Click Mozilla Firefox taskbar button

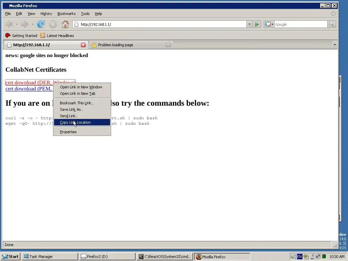click(x=222, y=257)
